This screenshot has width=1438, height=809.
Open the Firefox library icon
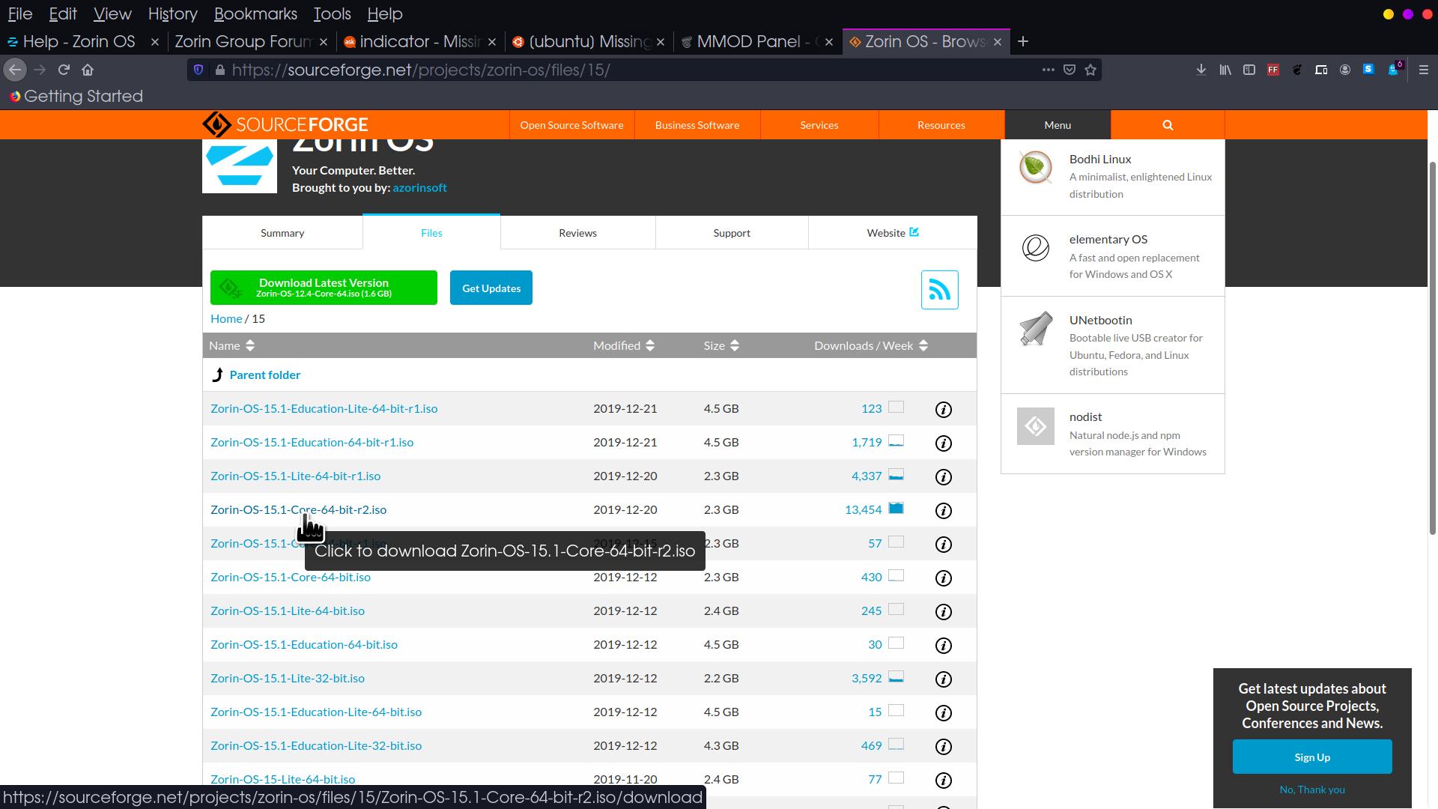coord(1225,70)
